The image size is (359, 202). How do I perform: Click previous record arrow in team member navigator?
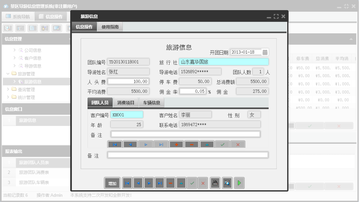pyautogui.click(x=130, y=144)
